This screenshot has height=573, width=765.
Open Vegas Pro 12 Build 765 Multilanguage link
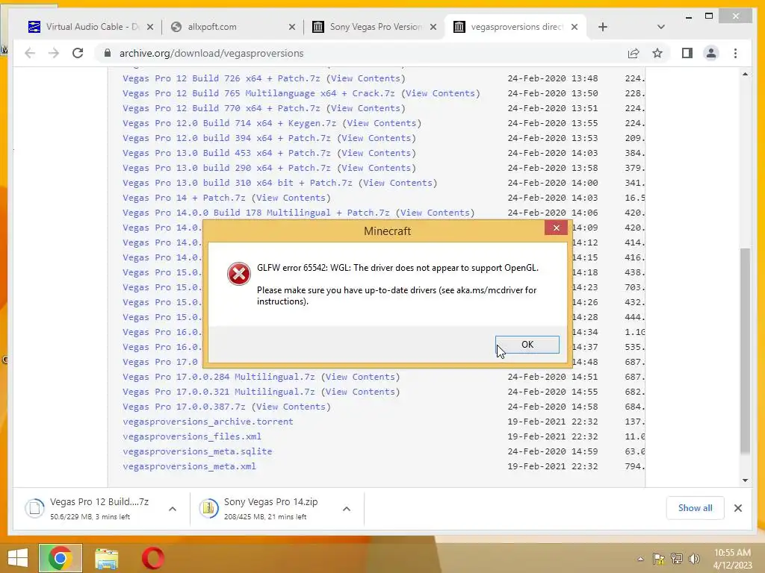[258, 93]
